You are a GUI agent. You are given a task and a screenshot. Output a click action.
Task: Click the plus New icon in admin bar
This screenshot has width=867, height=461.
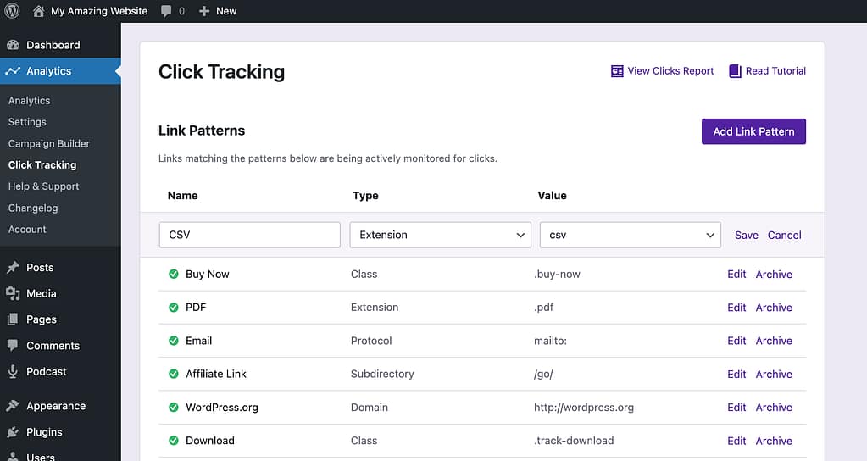[x=204, y=11]
